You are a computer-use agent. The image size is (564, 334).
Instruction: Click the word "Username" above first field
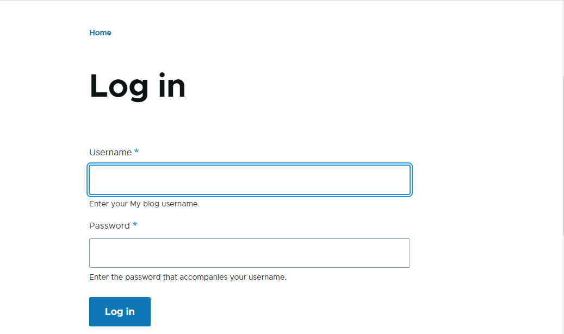tap(110, 153)
